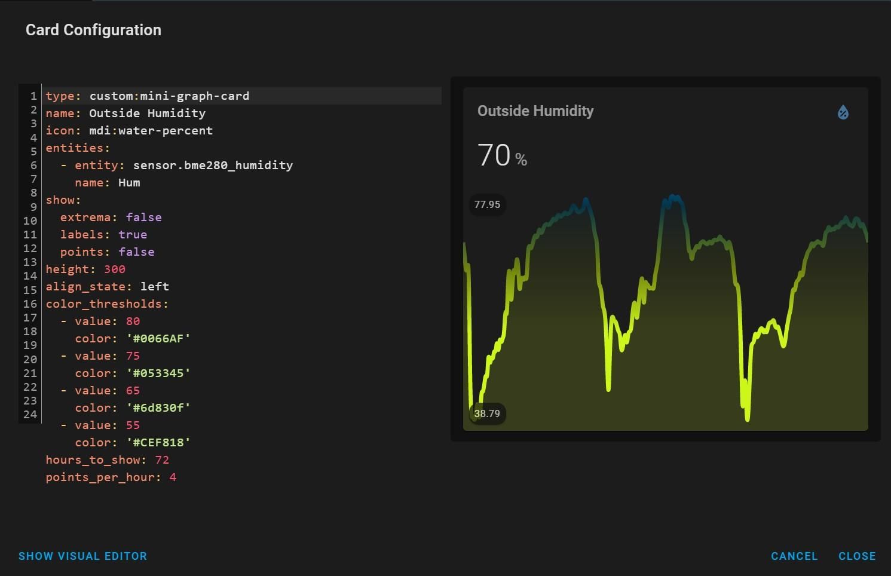Click SHOW VISUAL EDITOR button
This screenshot has width=891, height=576.
click(82, 556)
